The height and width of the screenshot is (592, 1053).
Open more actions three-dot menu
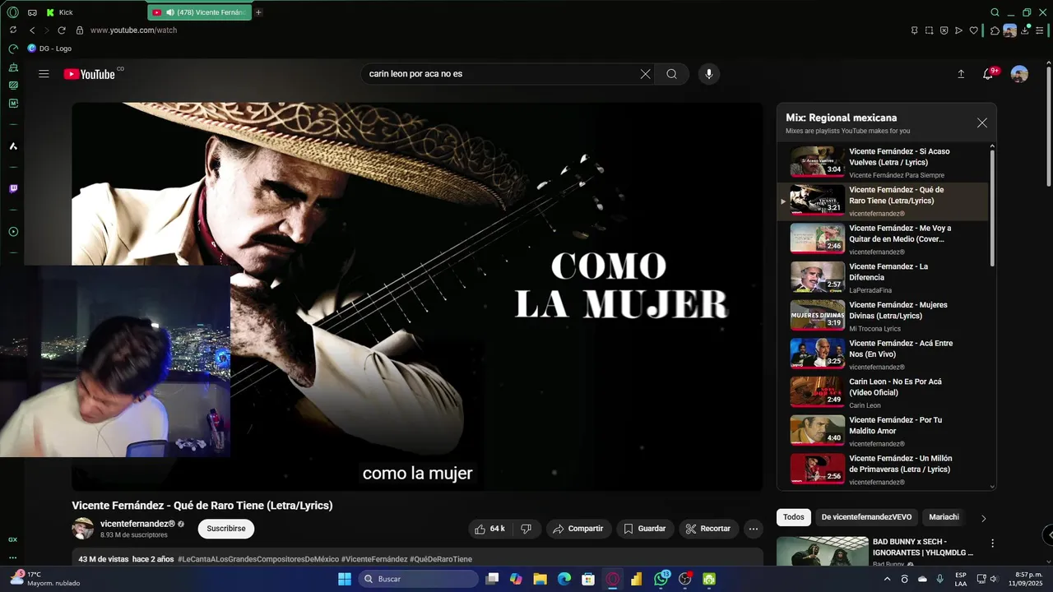pos(754,529)
